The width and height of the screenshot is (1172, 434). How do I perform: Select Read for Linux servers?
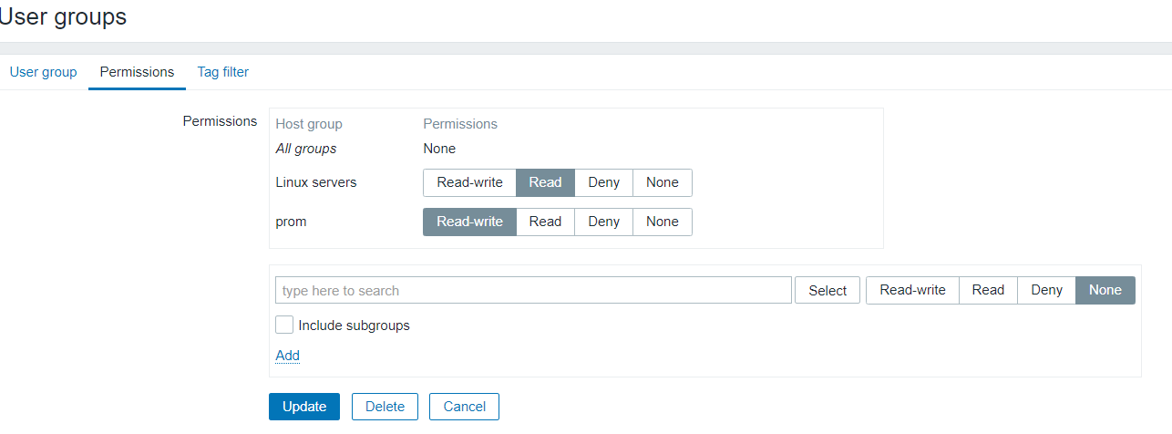pos(545,182)
